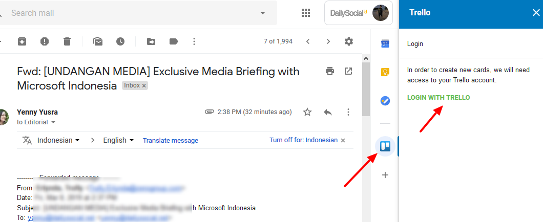View attachment paperclip indicator
This screenshot has width=543, height=222.
[x=209, y=112]
